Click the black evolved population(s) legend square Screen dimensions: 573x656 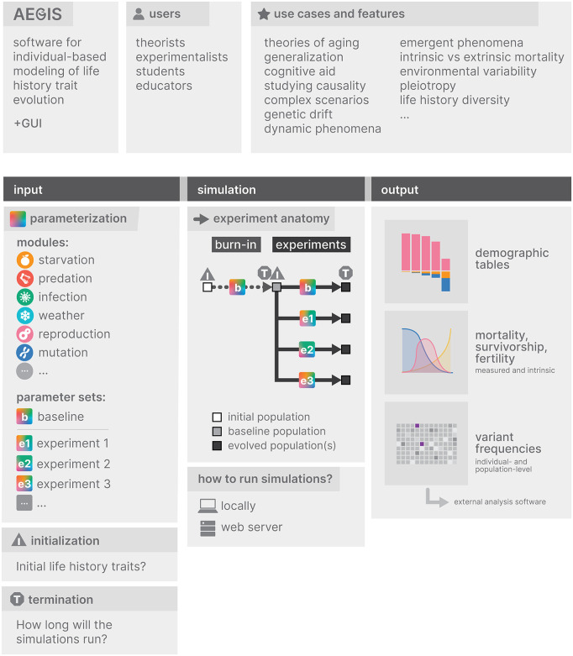tap(217, 445)
